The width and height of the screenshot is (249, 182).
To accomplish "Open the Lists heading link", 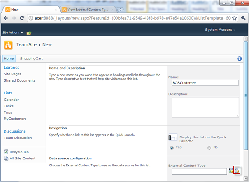I will tap(8, 93).
